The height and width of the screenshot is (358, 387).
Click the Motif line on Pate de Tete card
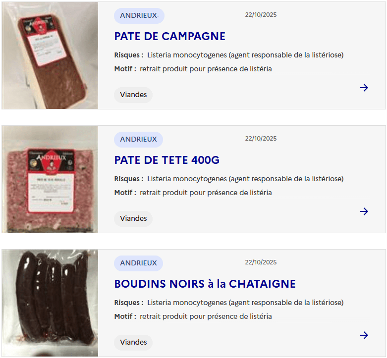coord(193,193)
